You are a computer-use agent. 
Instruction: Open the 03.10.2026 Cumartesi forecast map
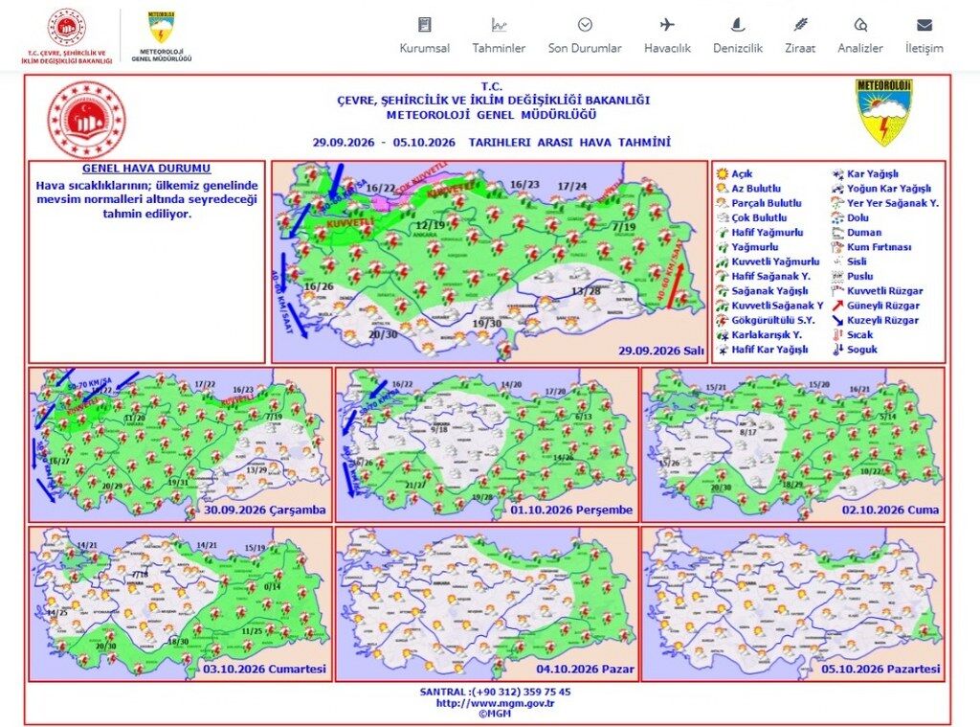[181, 603]
